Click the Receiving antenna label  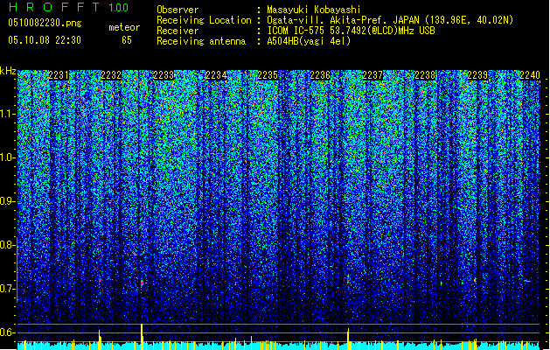point(201,41)
